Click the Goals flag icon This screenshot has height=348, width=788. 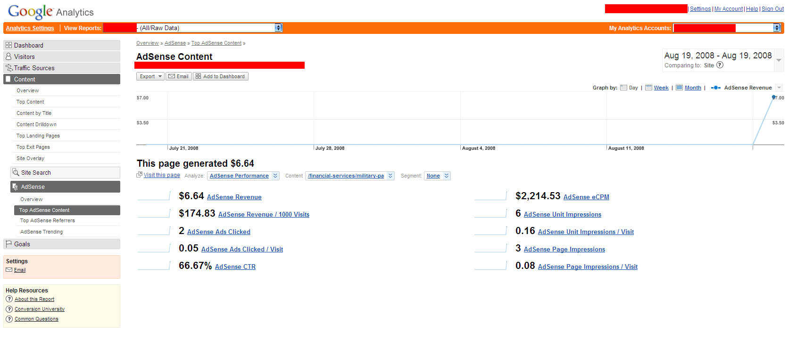pos(8,244)
